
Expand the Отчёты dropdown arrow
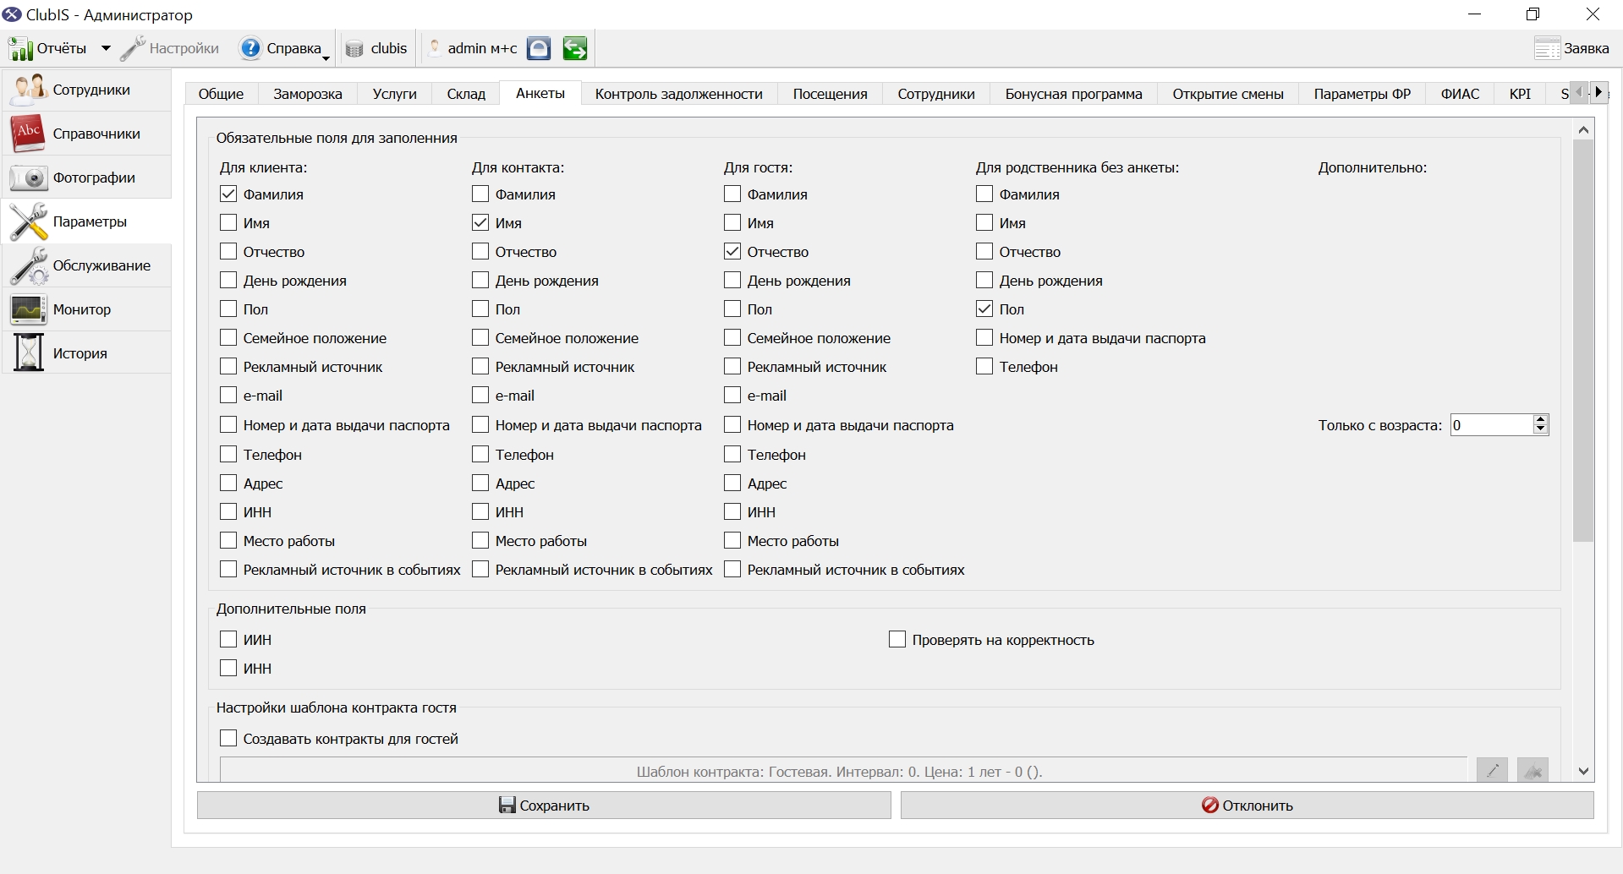(x=106, y=48)
